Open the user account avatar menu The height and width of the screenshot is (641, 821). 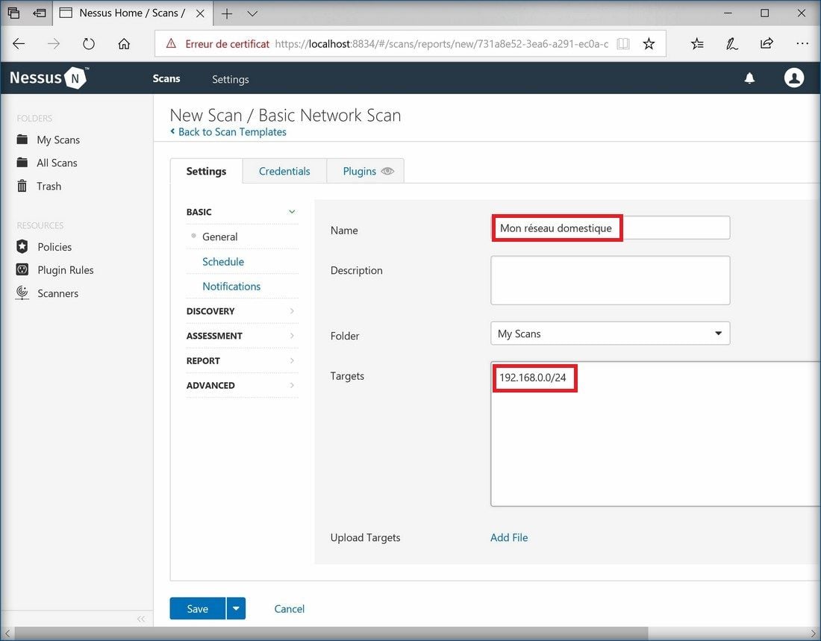pos(794,78)
